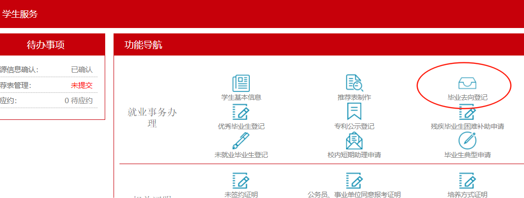This screenshot has width=524, height=198.
Task: Click the 培养方式证明 icon
Action: (467, 180)
